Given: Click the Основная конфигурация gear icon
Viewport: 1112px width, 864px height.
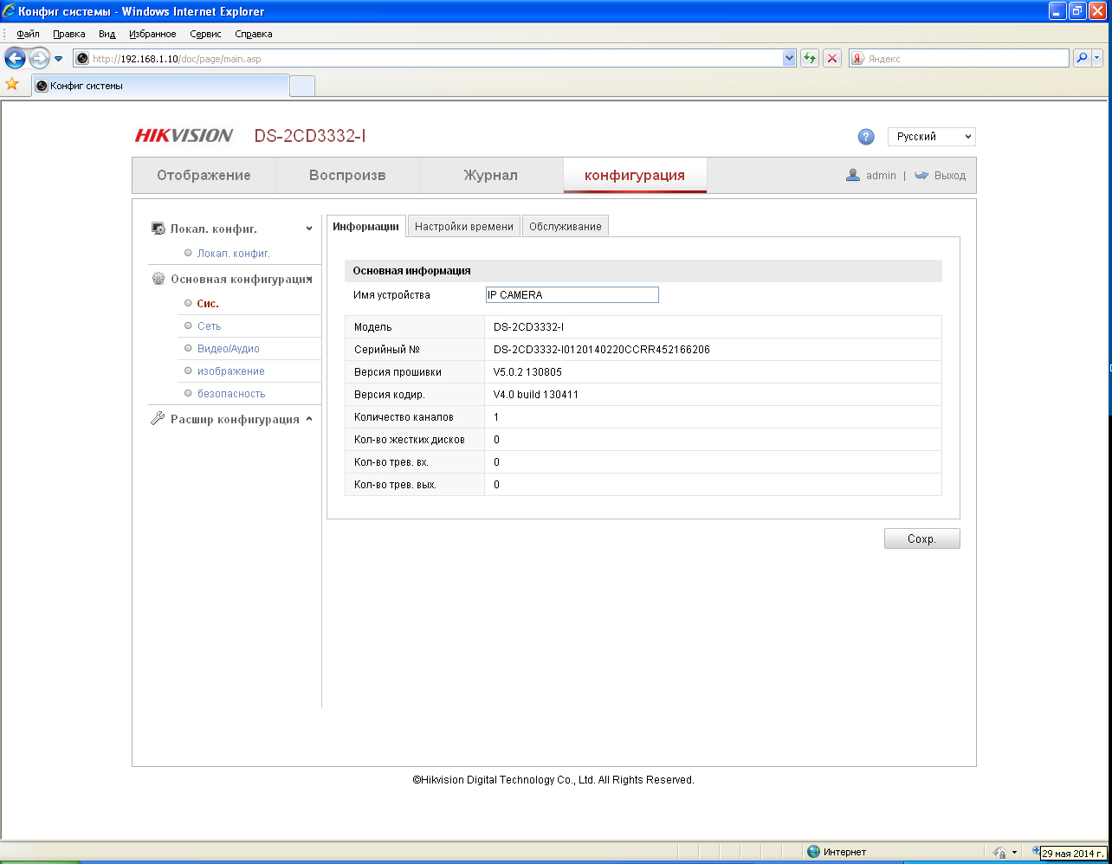Looking at the screenshot, I should (x=158, y=279).
